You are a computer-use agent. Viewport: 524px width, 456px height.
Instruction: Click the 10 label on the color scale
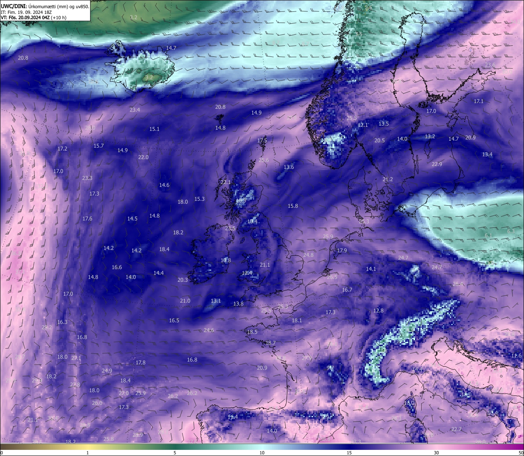click(x=262, y=453)
